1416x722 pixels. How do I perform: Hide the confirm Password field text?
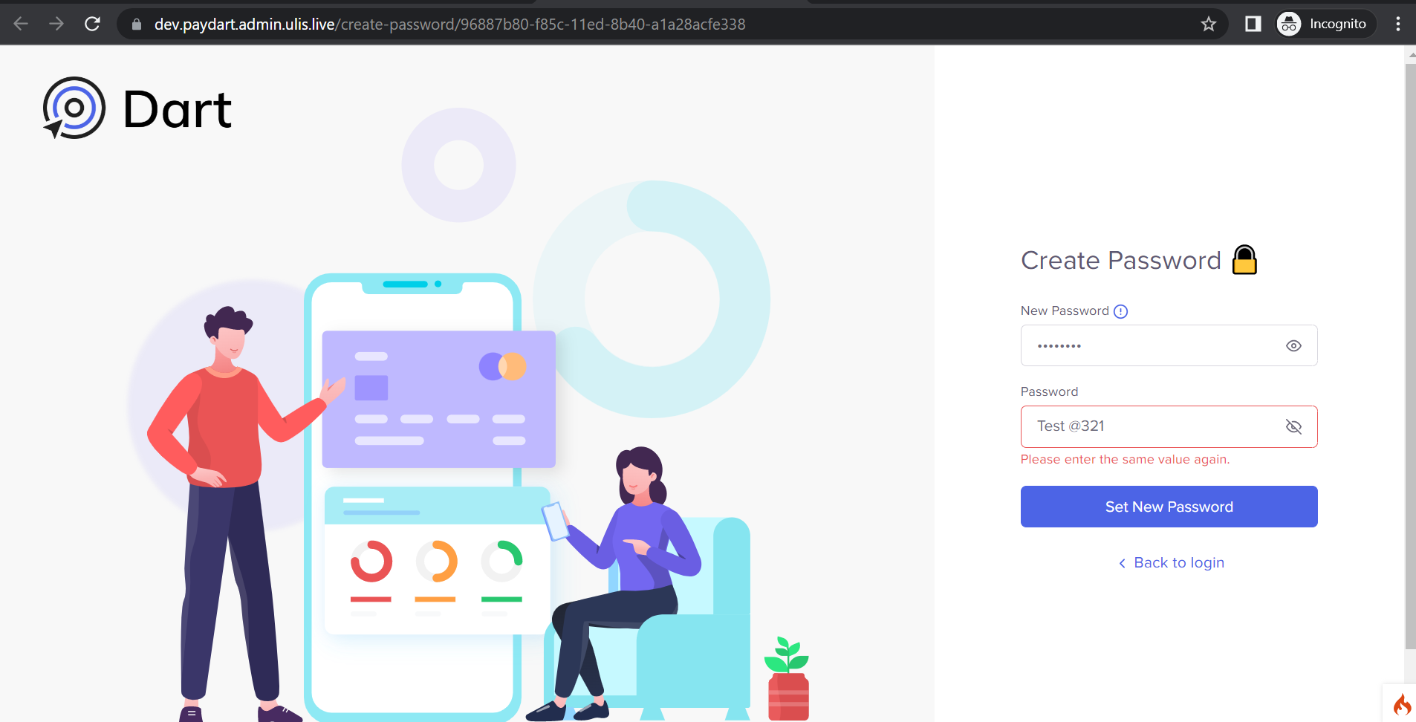1293,426
